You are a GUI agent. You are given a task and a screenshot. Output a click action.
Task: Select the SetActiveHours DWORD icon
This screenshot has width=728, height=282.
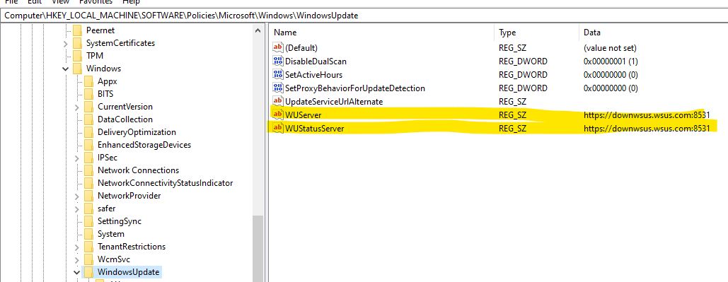click(x=277, y=74)
